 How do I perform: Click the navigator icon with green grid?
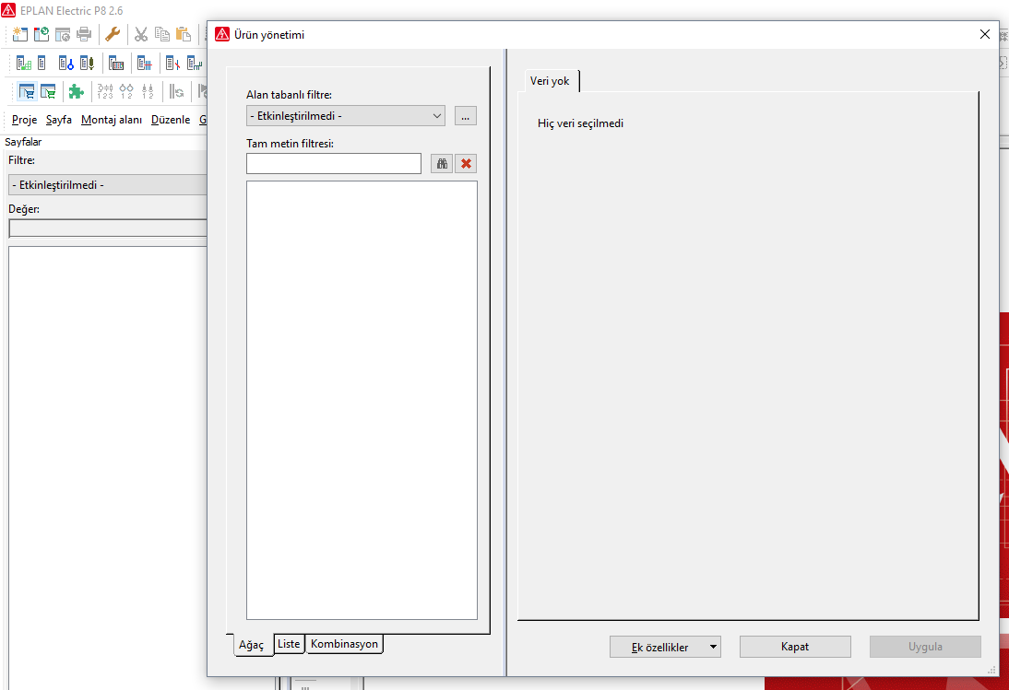click(x=24, y=63)
